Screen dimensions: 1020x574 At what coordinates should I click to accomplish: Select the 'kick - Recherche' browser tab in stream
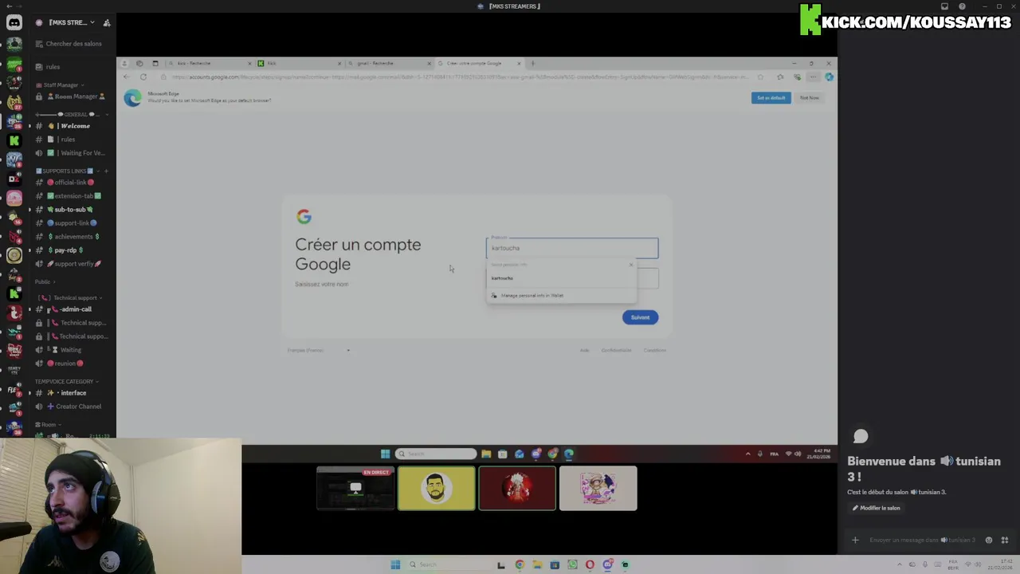click(210, 63)
